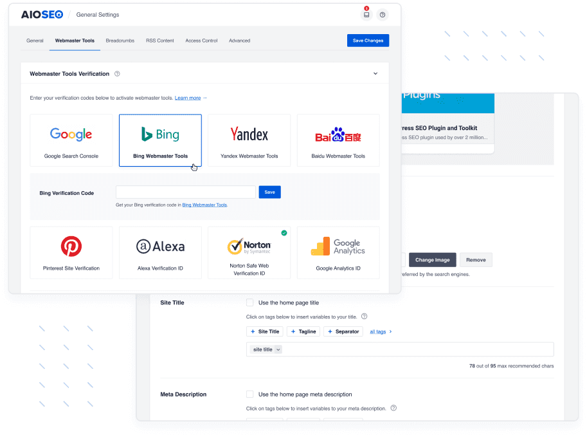Click Save next to Bing verification code
587x435 pixels.
tap(269, 192)
